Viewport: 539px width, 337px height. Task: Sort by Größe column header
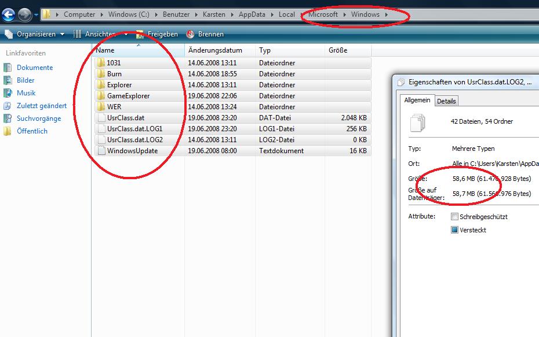coord(348,50)
